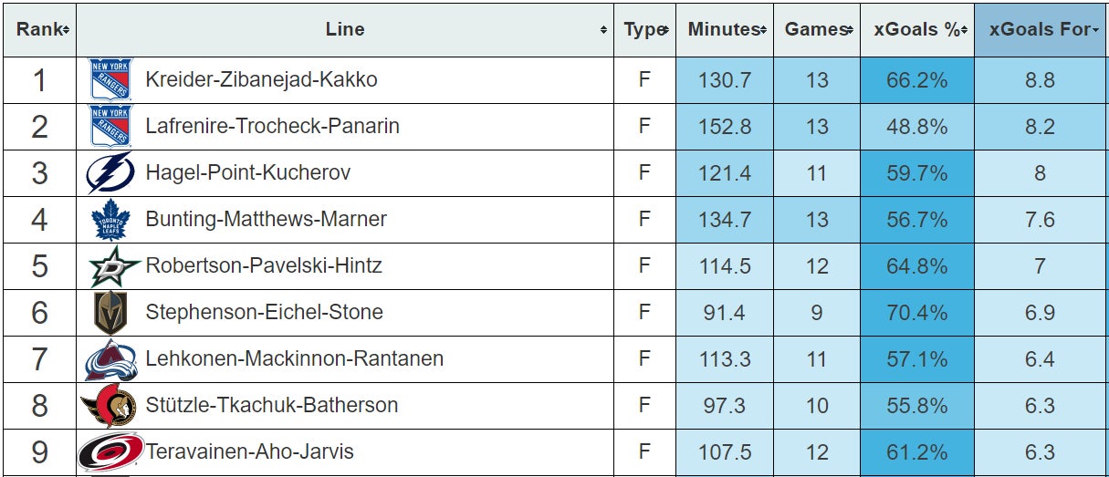
Task: Click the Colorado Avalanche logo
Action: 110,359
